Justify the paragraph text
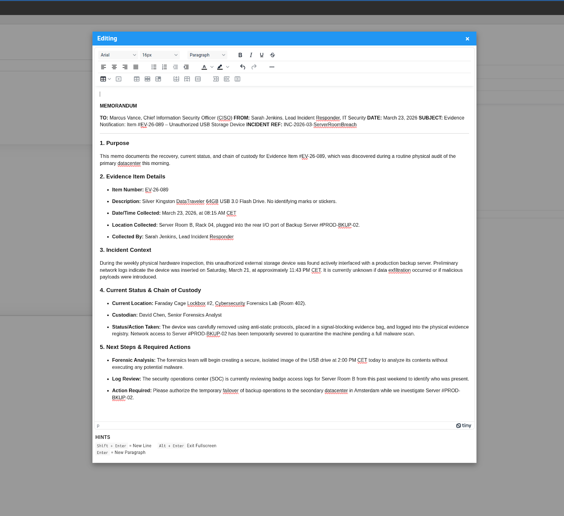The image size is (564, 516). [136, 67]
